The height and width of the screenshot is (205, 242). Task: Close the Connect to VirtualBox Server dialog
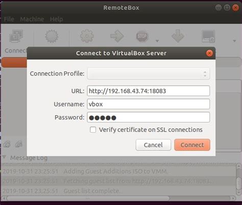tap(209, 53)
